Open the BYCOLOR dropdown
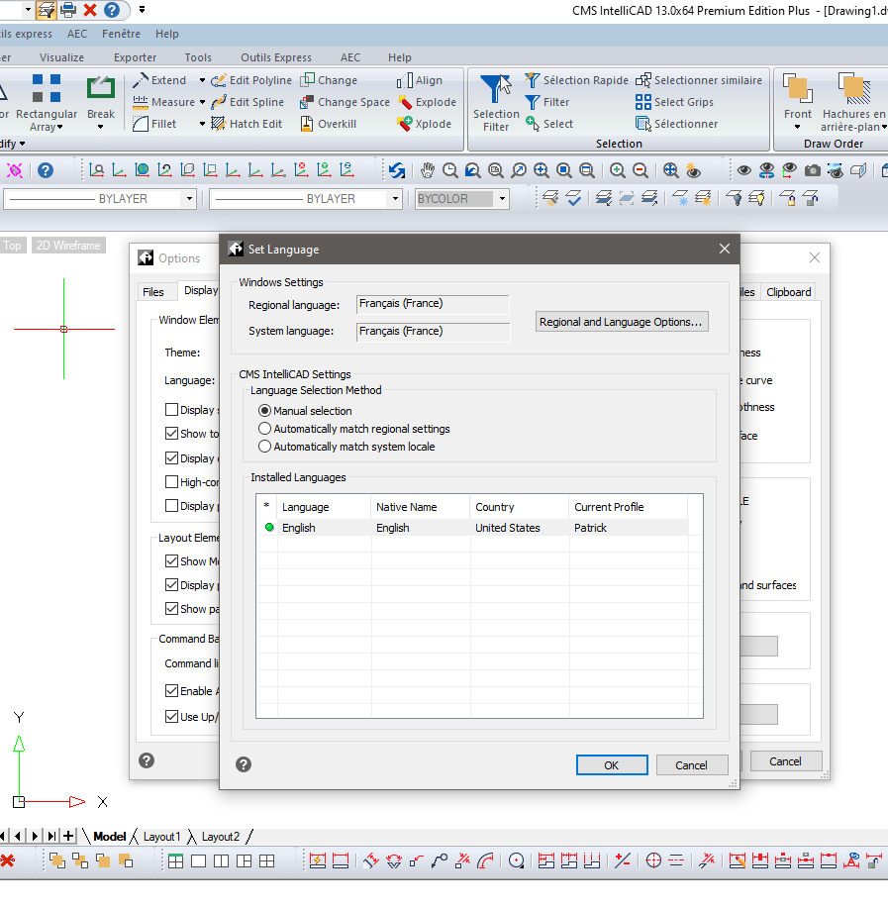 pyautogui.click(x=502, y=199)
